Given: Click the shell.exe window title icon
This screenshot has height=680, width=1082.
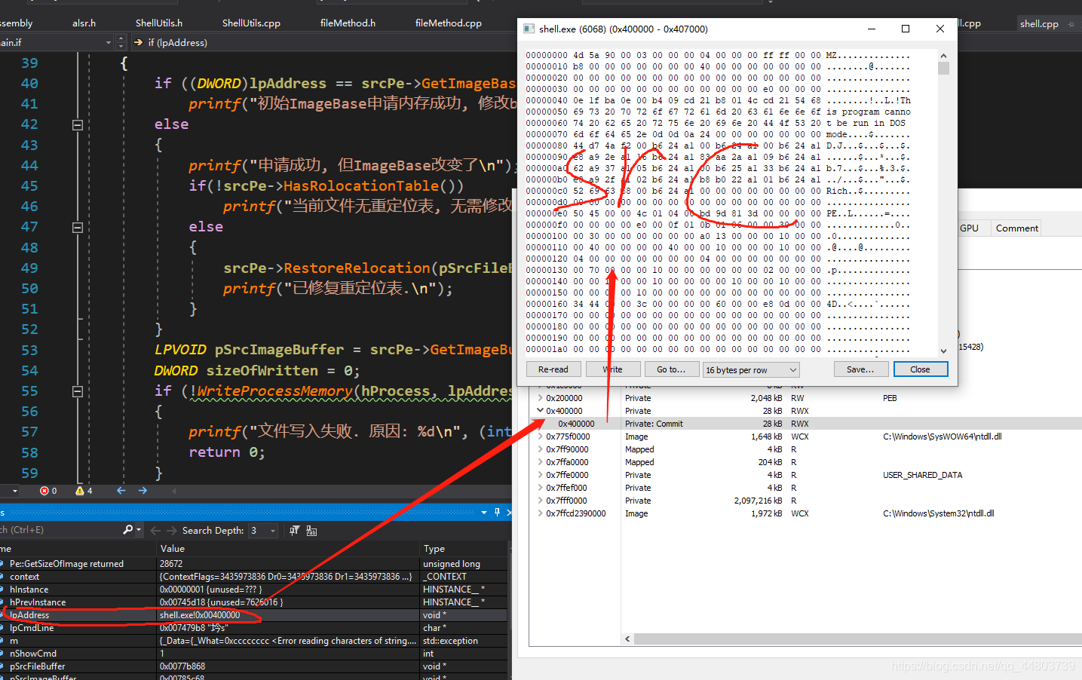Looking at the screenshot, I should 529,29.
